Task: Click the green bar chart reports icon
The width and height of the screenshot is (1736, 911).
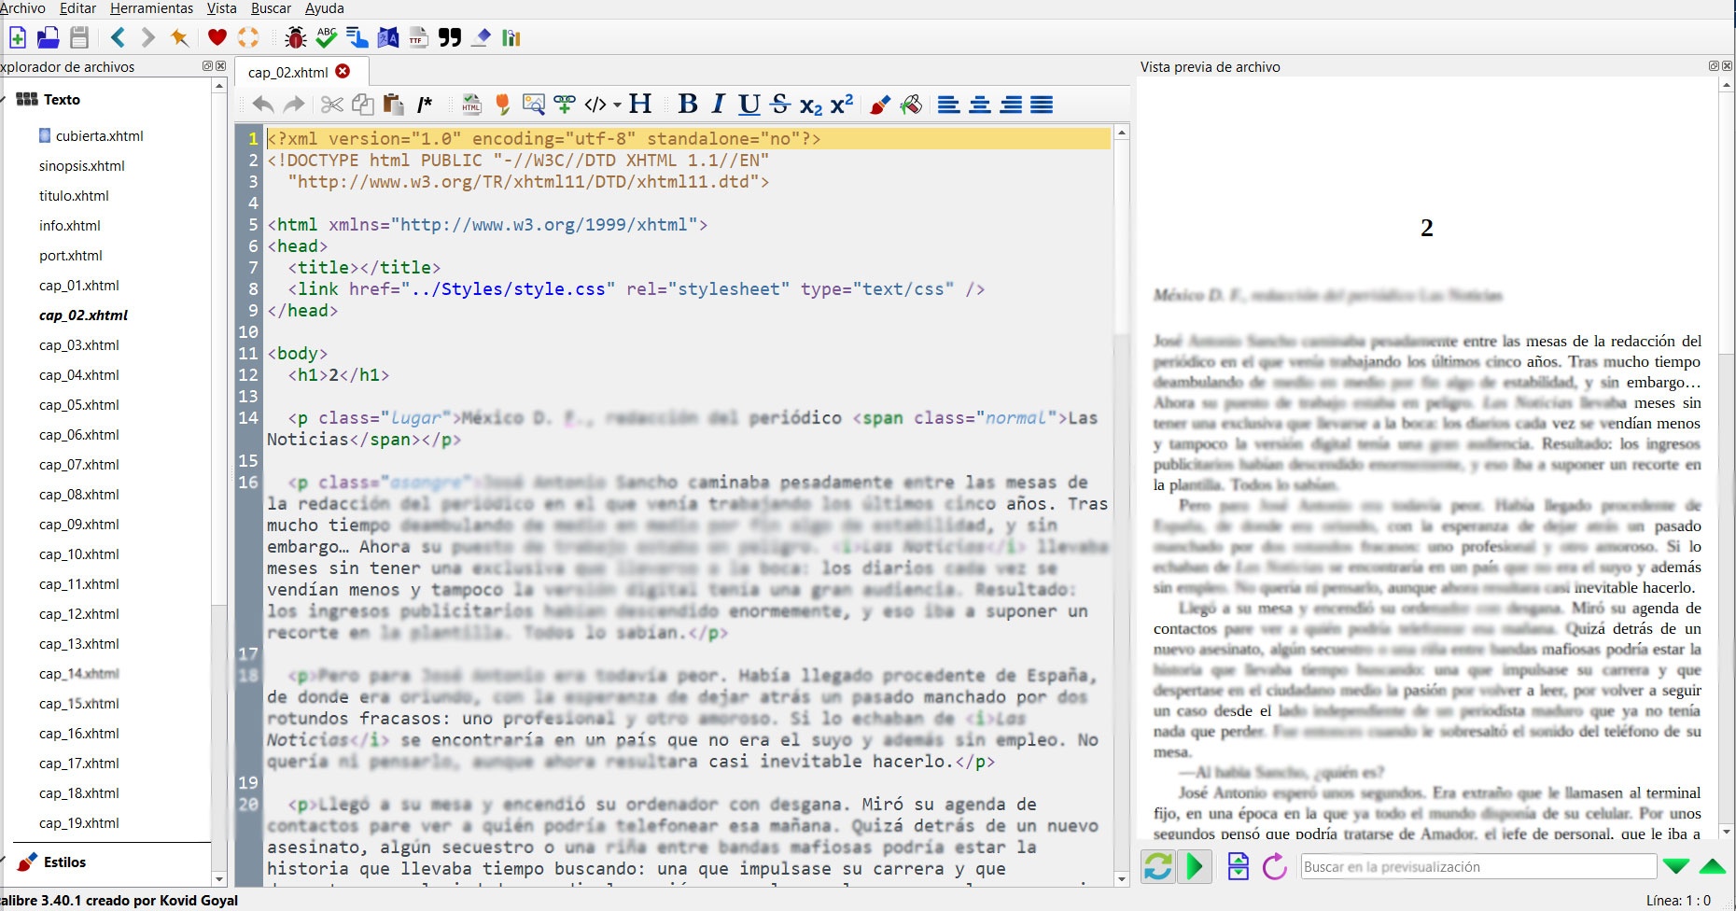Action: pos(511,37)
